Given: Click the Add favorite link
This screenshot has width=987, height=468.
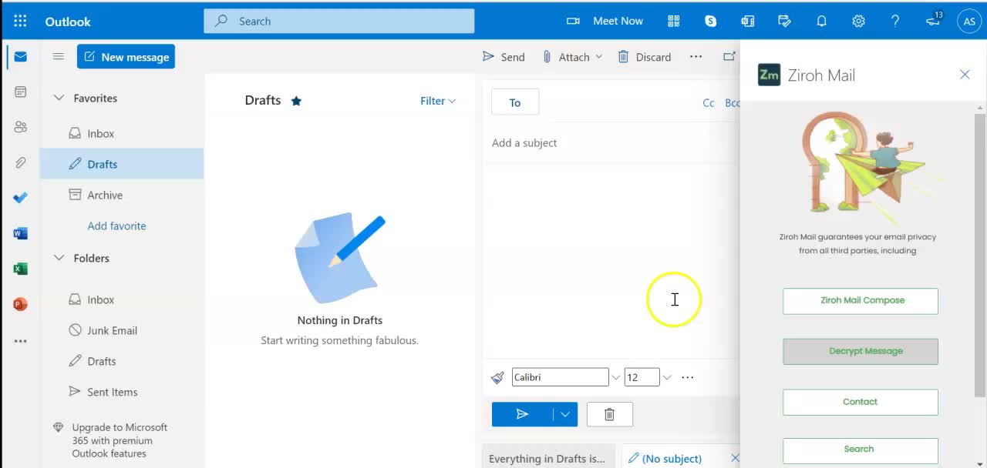Looking at the screenshot, I should [116, 226].
